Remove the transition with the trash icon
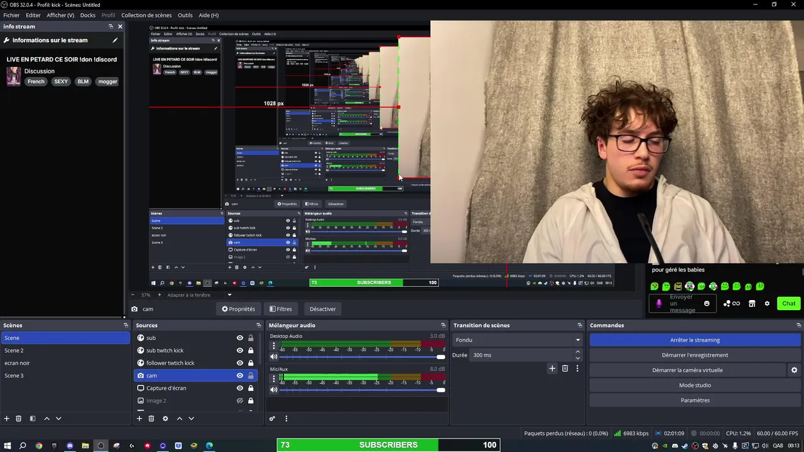The image size is (804, 452). tap(565, 369)
